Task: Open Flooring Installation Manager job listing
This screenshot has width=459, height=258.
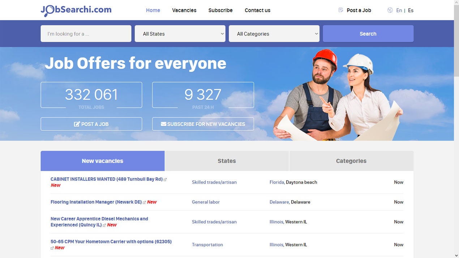Action: 96,202
